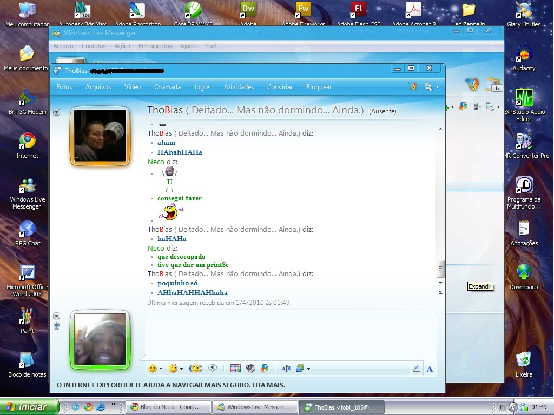Expand hidden system tray icons arrow
Viewport: 554px width, 415px height.
[513, 407]
